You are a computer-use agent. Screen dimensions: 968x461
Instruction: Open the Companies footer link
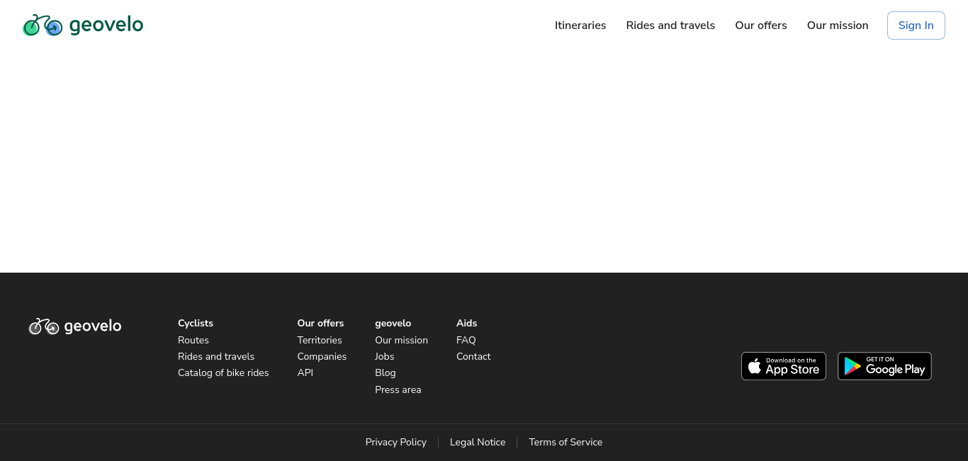[322, 356]
